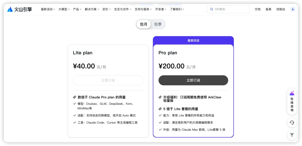The image size is (302, 146).
Task: Focus the API网关 search field
Action: tap(228, 9)
